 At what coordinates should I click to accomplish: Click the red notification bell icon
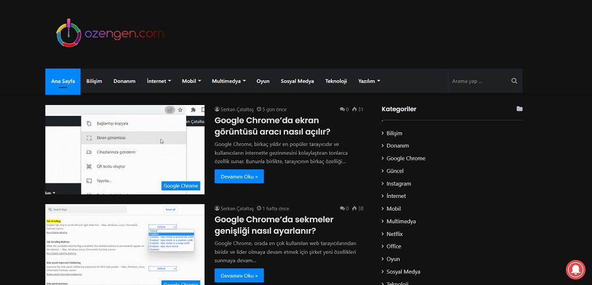577,269
